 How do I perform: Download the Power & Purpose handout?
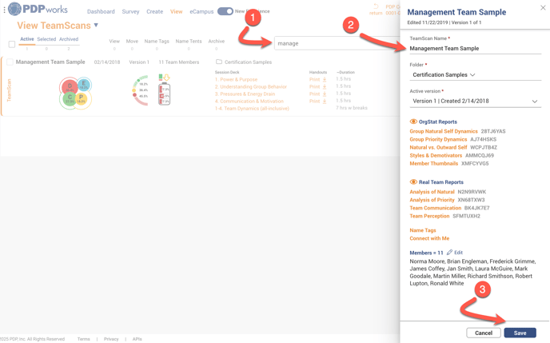[325, 80]
